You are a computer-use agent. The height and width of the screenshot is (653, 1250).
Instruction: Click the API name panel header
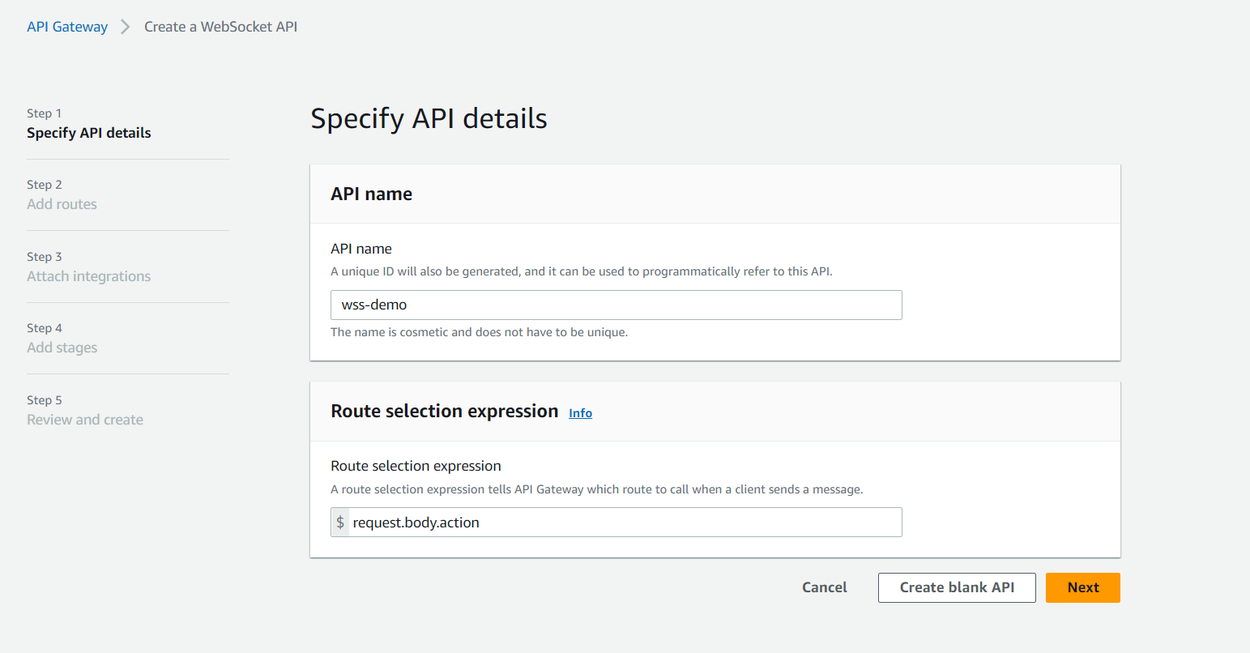point(372,194)
